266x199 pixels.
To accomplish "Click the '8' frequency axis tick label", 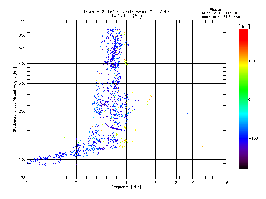I will [x=176, y=183].
